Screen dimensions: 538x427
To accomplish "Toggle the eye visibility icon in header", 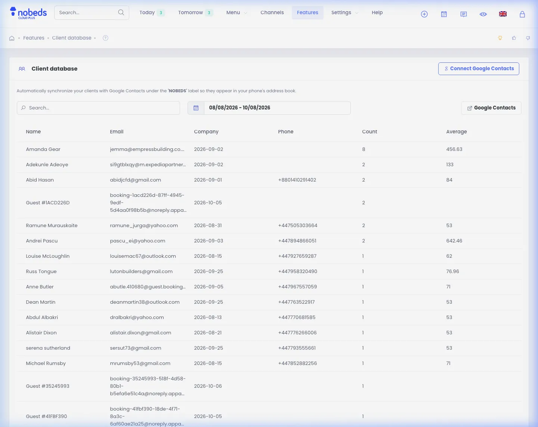I will coord(483,14).
